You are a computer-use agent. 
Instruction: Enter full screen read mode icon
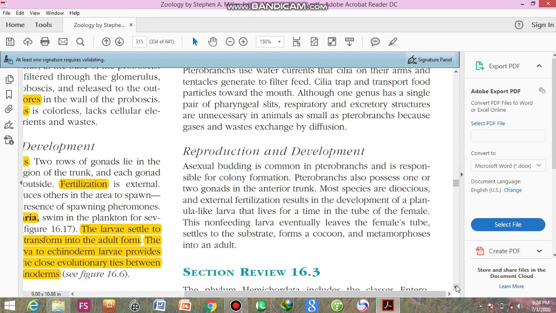pos(332,42)
